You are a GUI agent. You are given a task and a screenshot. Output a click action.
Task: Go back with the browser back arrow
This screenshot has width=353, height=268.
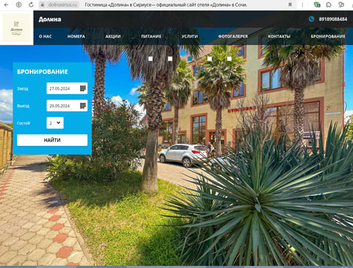[7, 4]
